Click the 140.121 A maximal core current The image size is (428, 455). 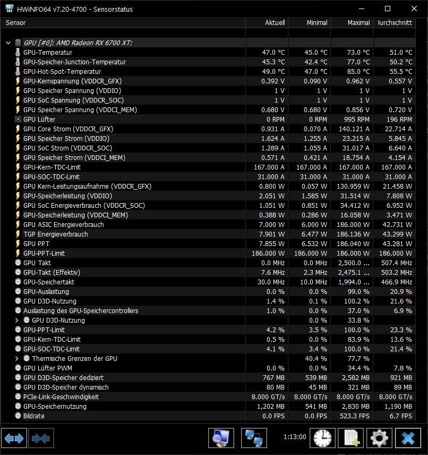click(x=354, y=129)
